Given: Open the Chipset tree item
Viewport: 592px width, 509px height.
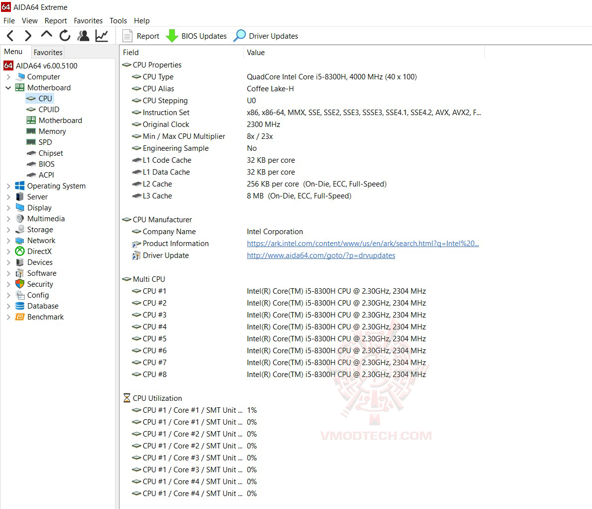Looking at the screenshot, I should 45,153.
